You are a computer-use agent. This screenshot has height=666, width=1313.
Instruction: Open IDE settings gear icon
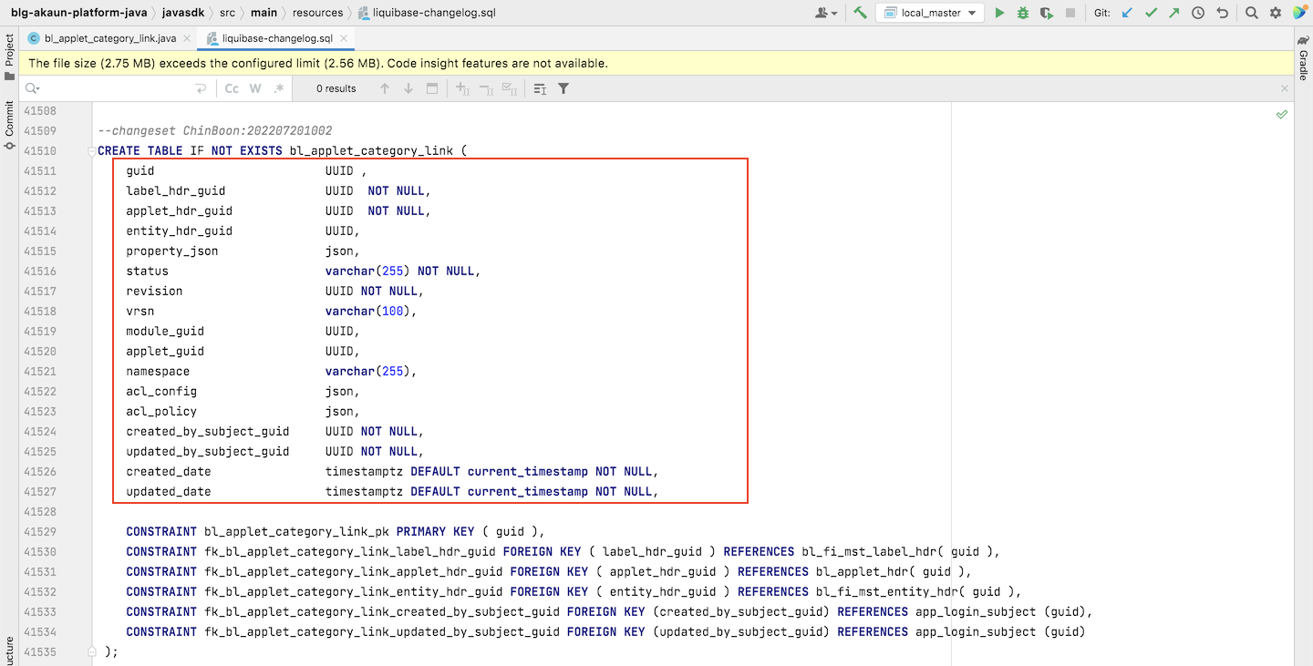pyautogui.click(x=1275, y=13)
